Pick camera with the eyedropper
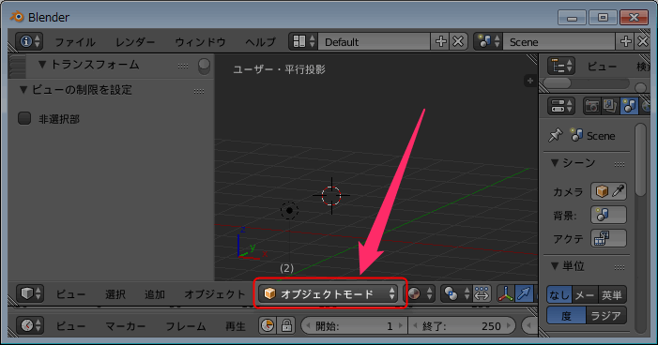The image size is (658, 345). 619,191
